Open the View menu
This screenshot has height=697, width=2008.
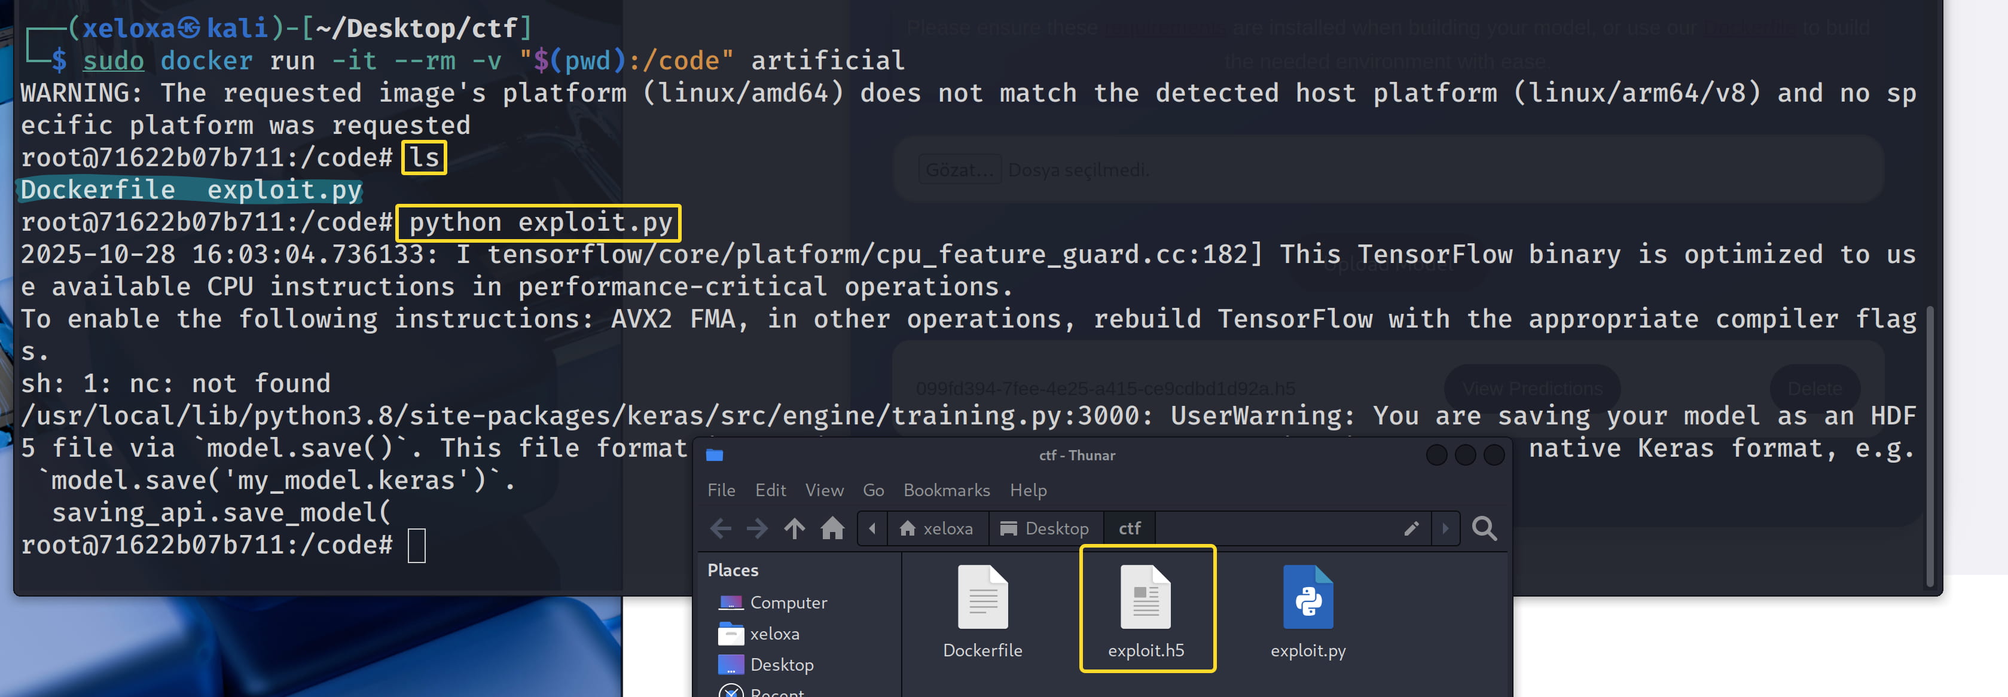coord(824,490)
